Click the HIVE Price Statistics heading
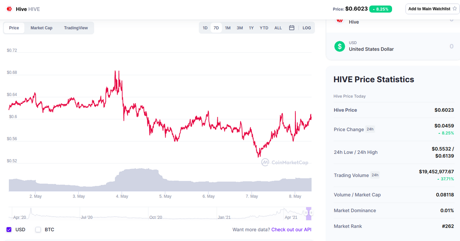Screen dimensions: 460x241 (374, 79)
